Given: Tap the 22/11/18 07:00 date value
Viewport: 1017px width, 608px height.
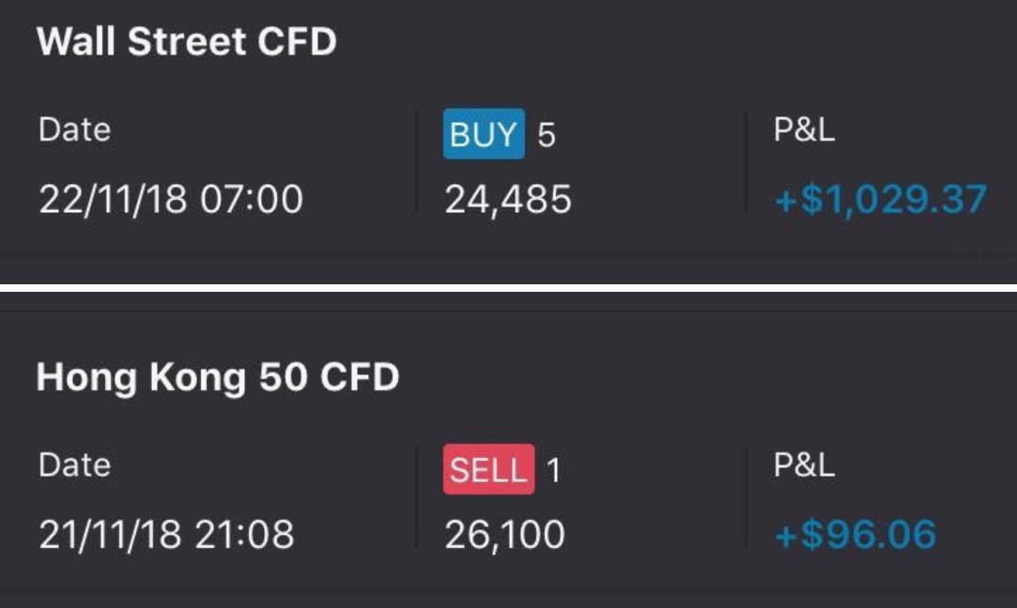Looking at the screenshot, I should click(x=171, y=200).
